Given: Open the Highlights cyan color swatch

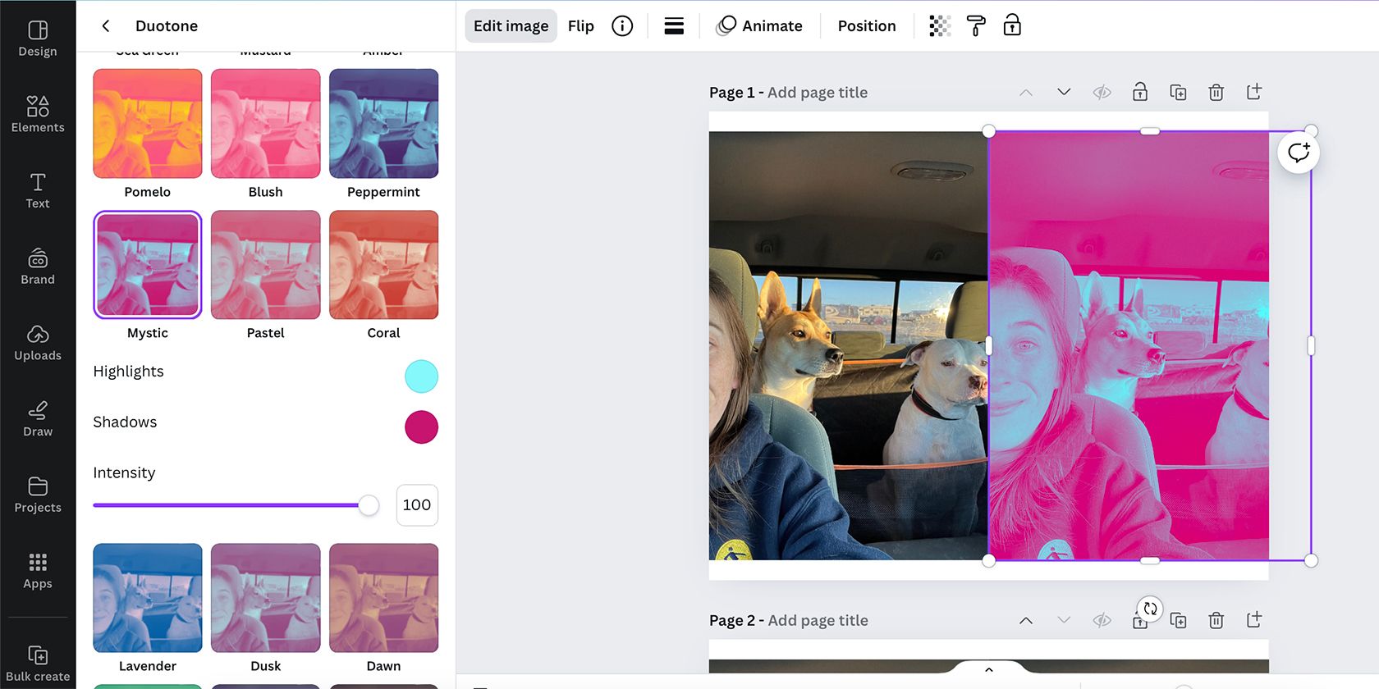Looking at the screenshot, I should (x=421, y=376).
